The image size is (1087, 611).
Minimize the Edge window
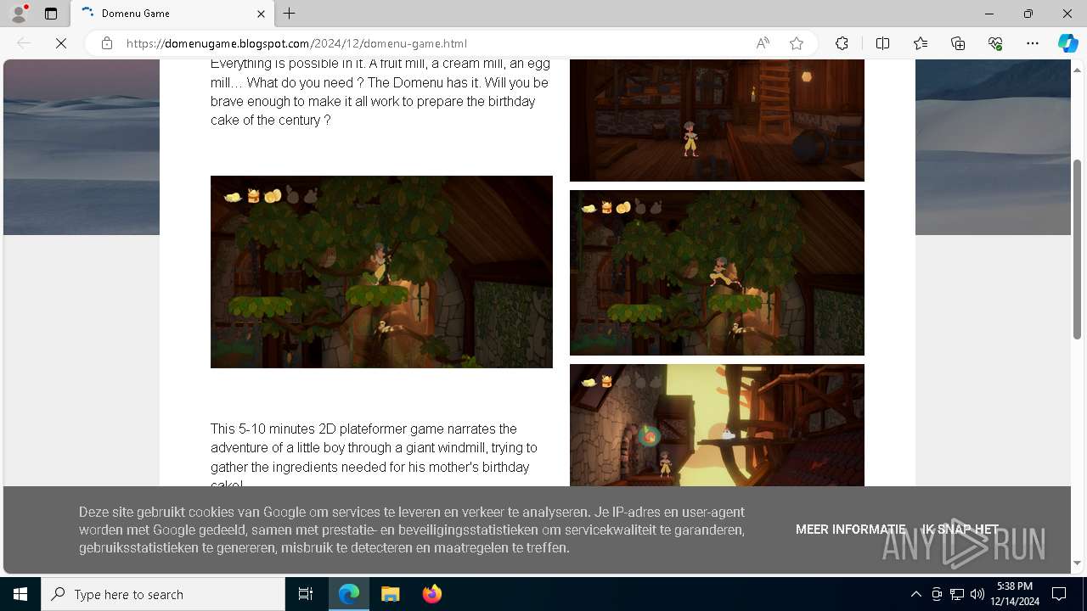[989, 14]
